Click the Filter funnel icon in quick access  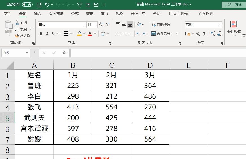click(x=80, y=5)
